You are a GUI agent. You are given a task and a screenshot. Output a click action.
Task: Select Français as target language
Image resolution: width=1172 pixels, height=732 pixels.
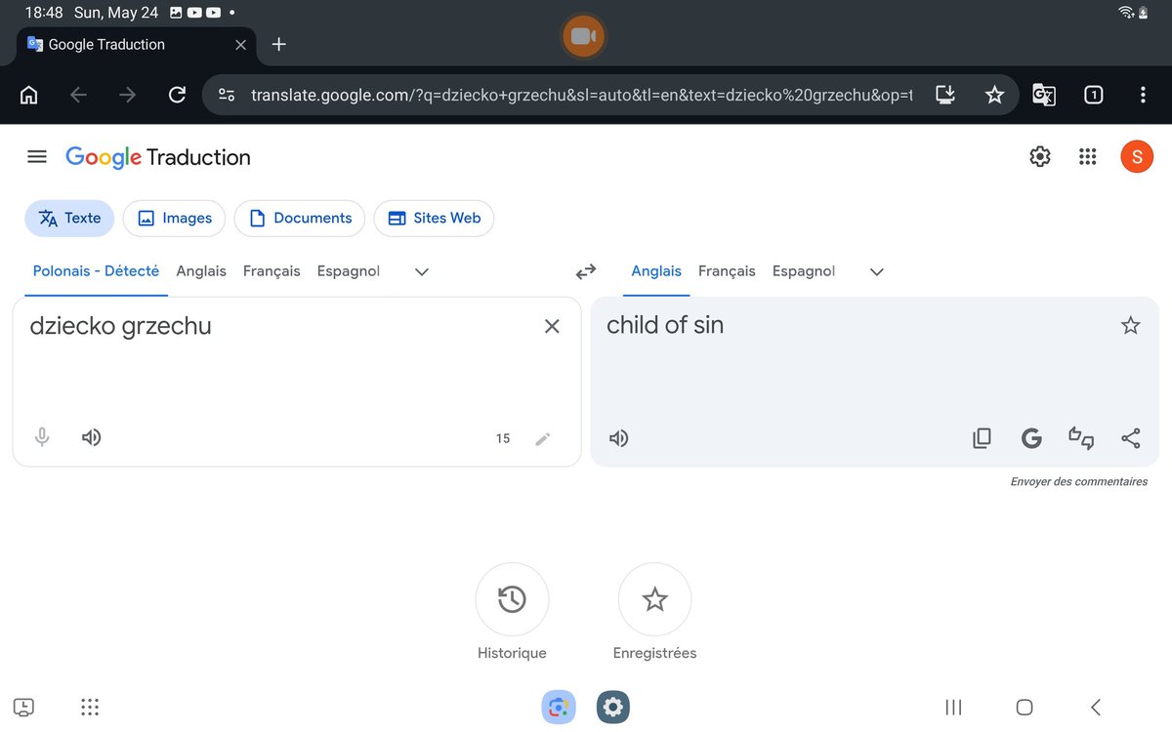coord(727,271)
